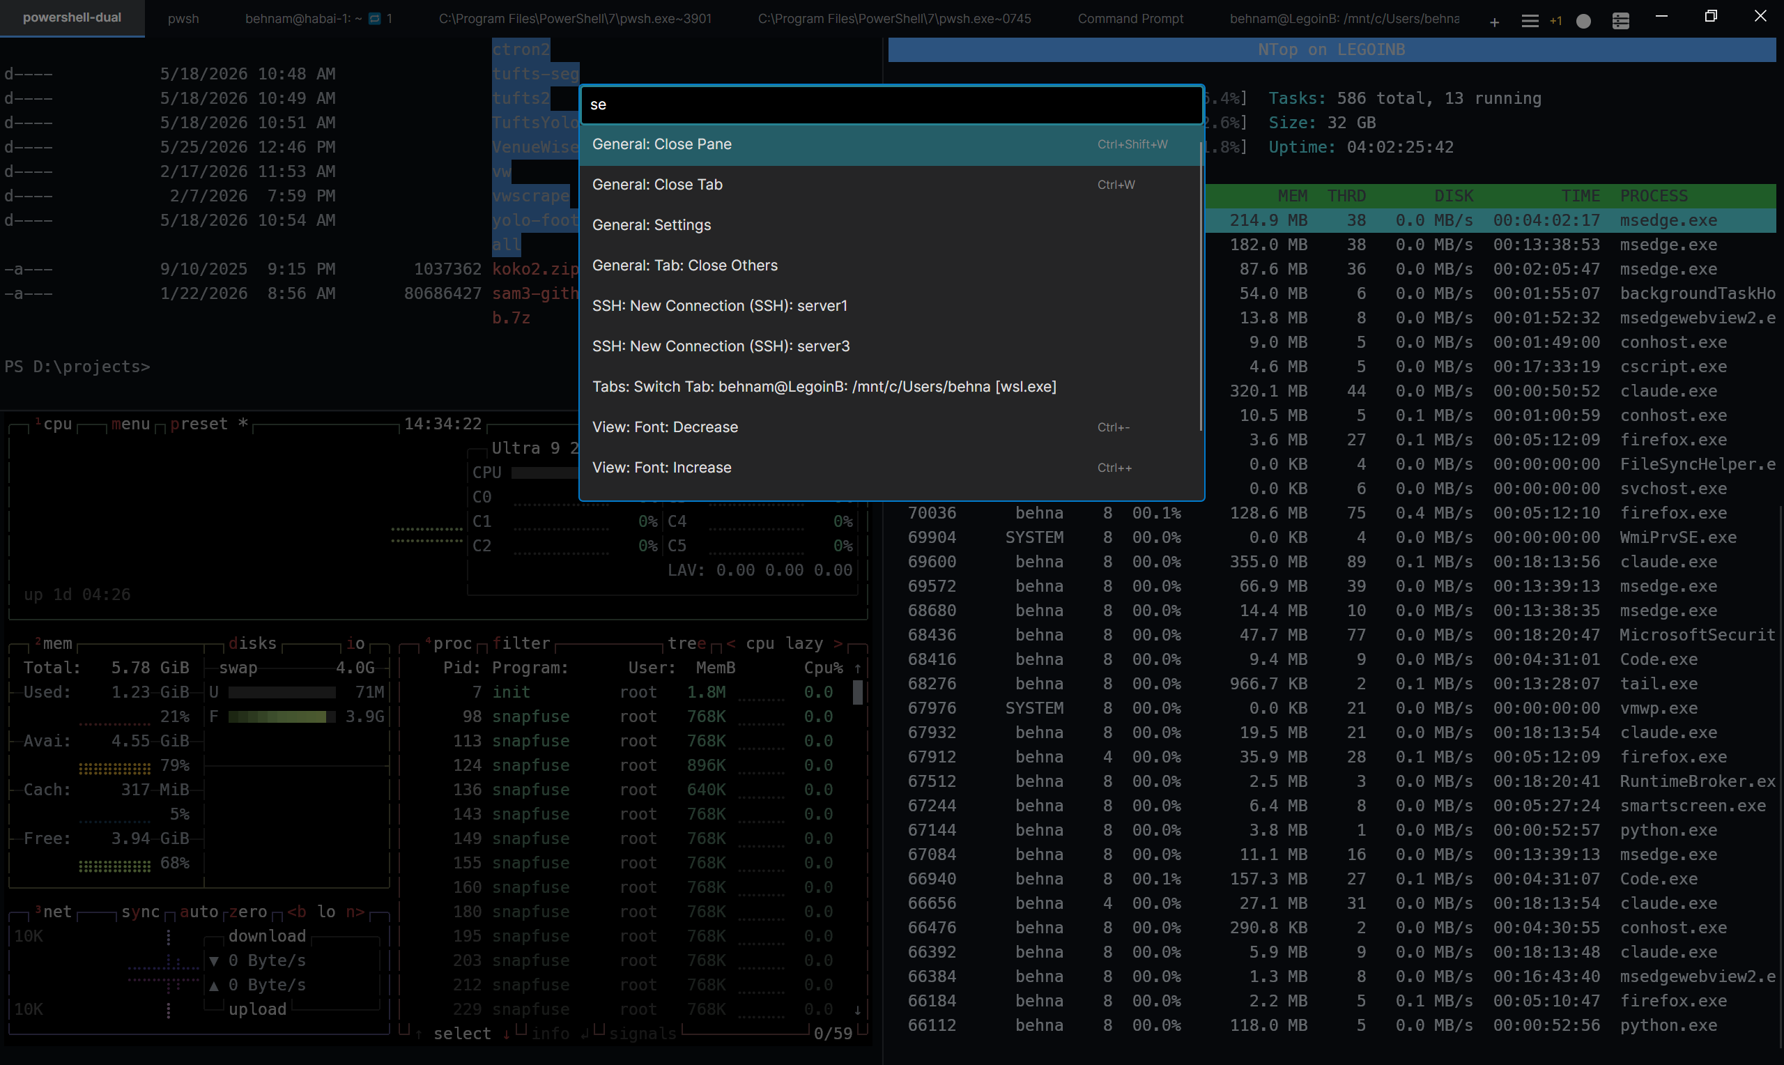Open General: Settings from the palette
1784x1065 pixels.
pyautogui.click(x=889, y=224)
